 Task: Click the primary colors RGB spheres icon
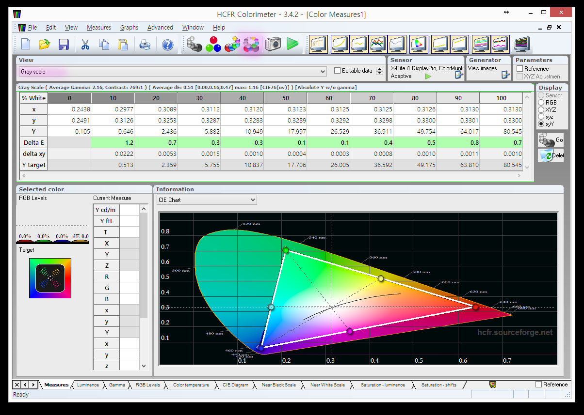213,45
